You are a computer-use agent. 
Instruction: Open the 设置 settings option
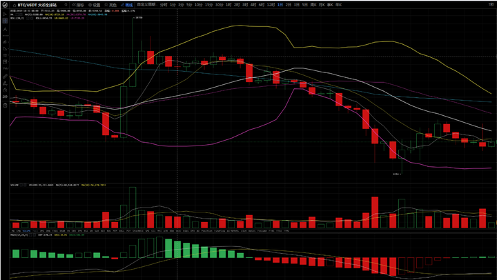pos(94,5)
